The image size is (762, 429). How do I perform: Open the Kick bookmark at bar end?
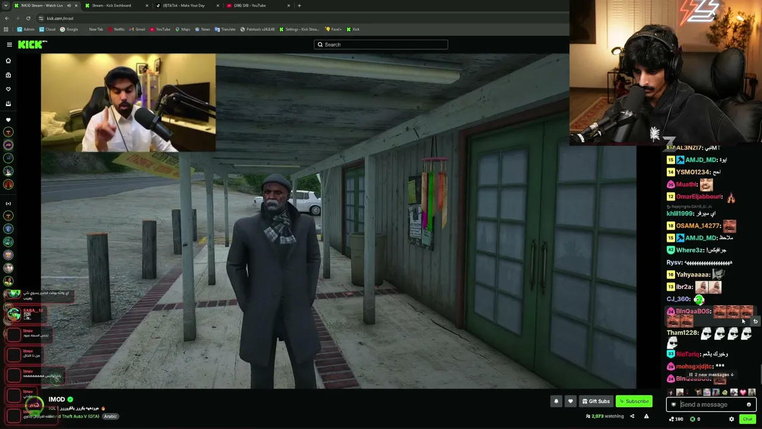pos(353,29)
